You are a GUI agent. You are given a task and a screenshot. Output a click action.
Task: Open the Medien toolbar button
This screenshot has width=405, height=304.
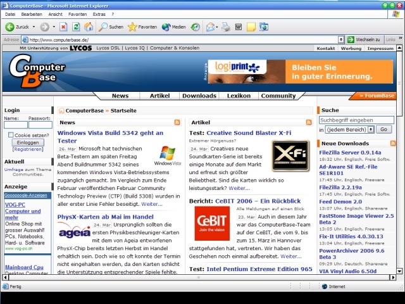tap(174, 27)
